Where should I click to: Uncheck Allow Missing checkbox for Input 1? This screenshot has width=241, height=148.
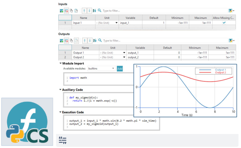coord(224,23)
